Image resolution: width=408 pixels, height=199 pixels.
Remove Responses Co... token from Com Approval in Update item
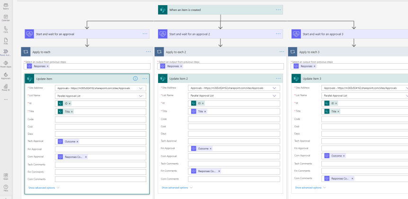pos(86,157)
